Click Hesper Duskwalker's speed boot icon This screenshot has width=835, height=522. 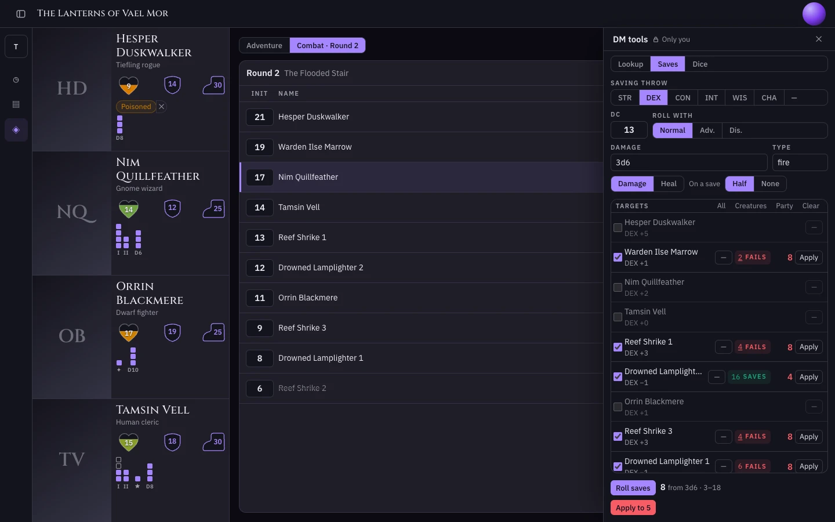click(213, 85)
